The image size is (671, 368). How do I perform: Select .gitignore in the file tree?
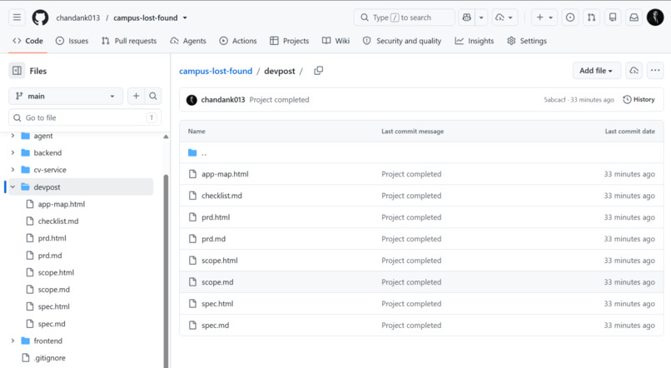pyautogui.click(x=50, y=358)
